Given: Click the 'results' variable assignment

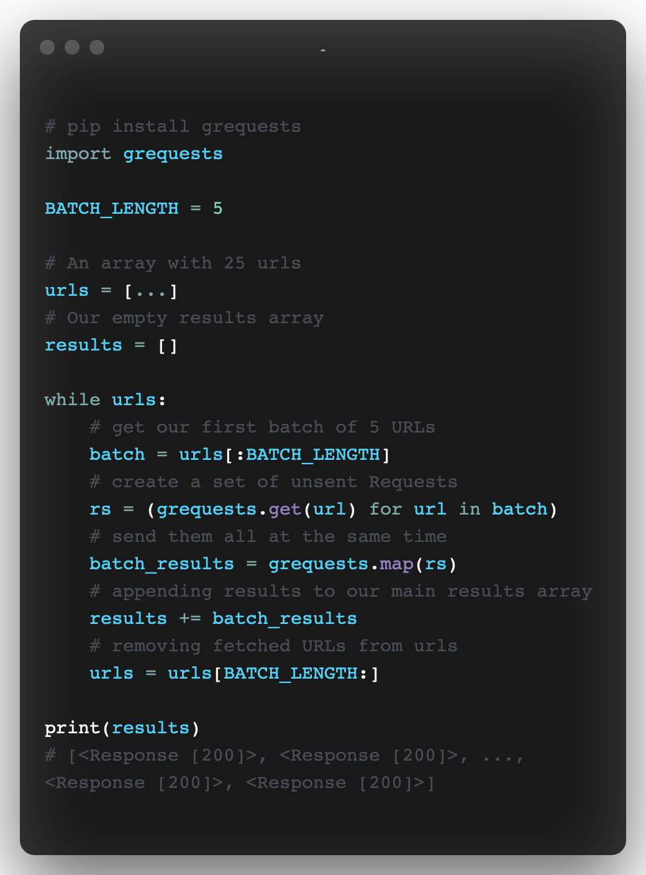Looking at the screenshot, I should 83,345.
